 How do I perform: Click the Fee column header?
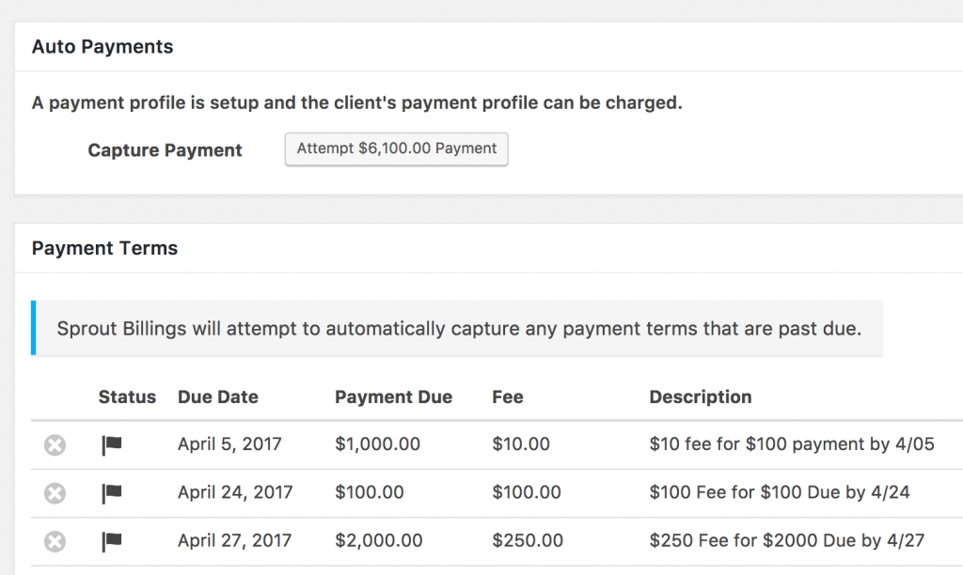coord(507,397)
